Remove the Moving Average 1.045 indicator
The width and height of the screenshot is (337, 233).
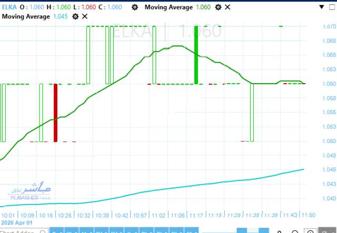click(85, 16)
